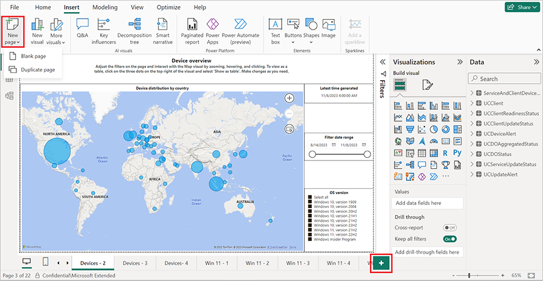Screen dimensions: 543x281
Task: Turn off Keep all filters toggle
Action: pyautogui.click(x=449, y=239)
